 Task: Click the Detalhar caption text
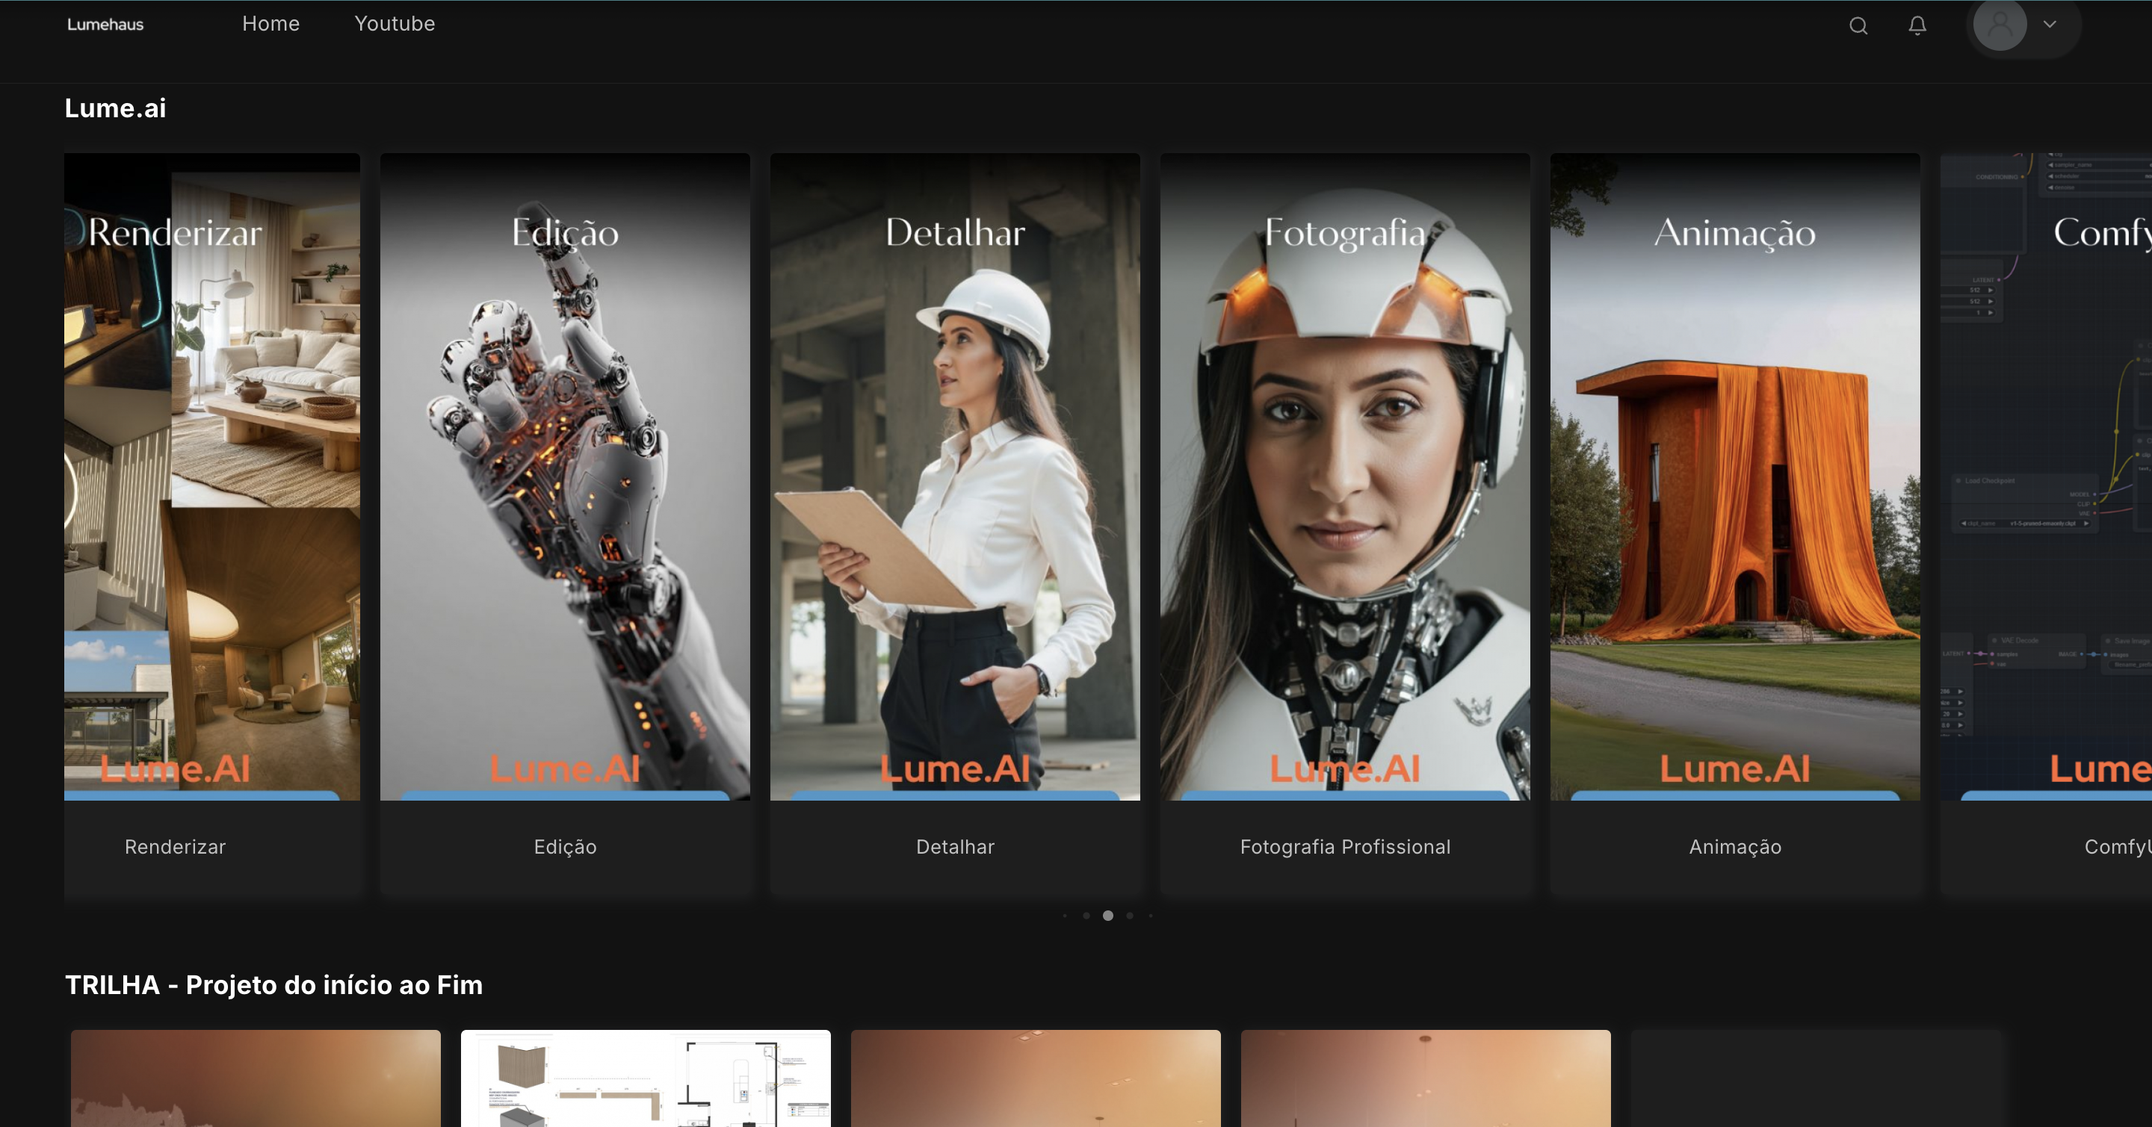(955, 846)
